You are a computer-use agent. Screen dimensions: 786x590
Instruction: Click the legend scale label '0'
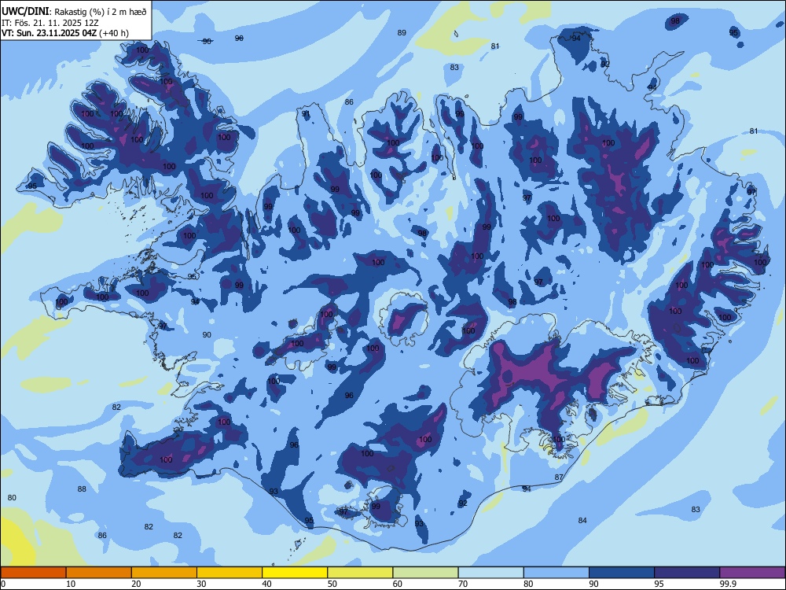(2, 584)
